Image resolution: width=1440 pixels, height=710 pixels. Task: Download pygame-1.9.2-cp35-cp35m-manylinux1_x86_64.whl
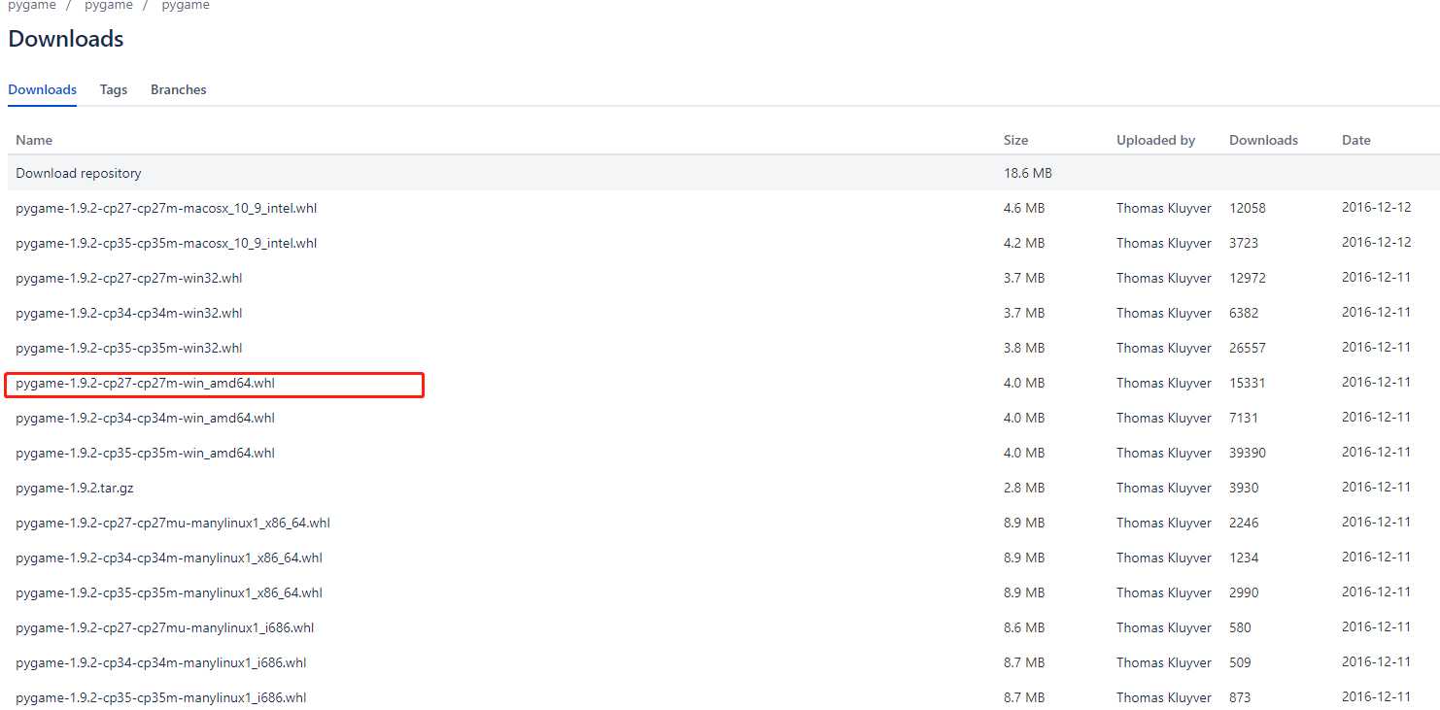coord(169,592)
